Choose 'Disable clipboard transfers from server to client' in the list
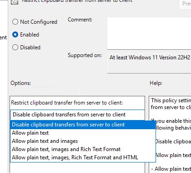 click(83, 125)
